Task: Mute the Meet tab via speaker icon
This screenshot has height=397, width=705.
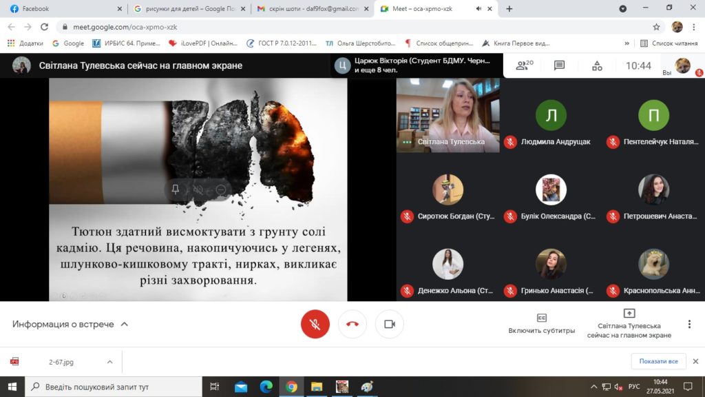Action: click(479, 8)
